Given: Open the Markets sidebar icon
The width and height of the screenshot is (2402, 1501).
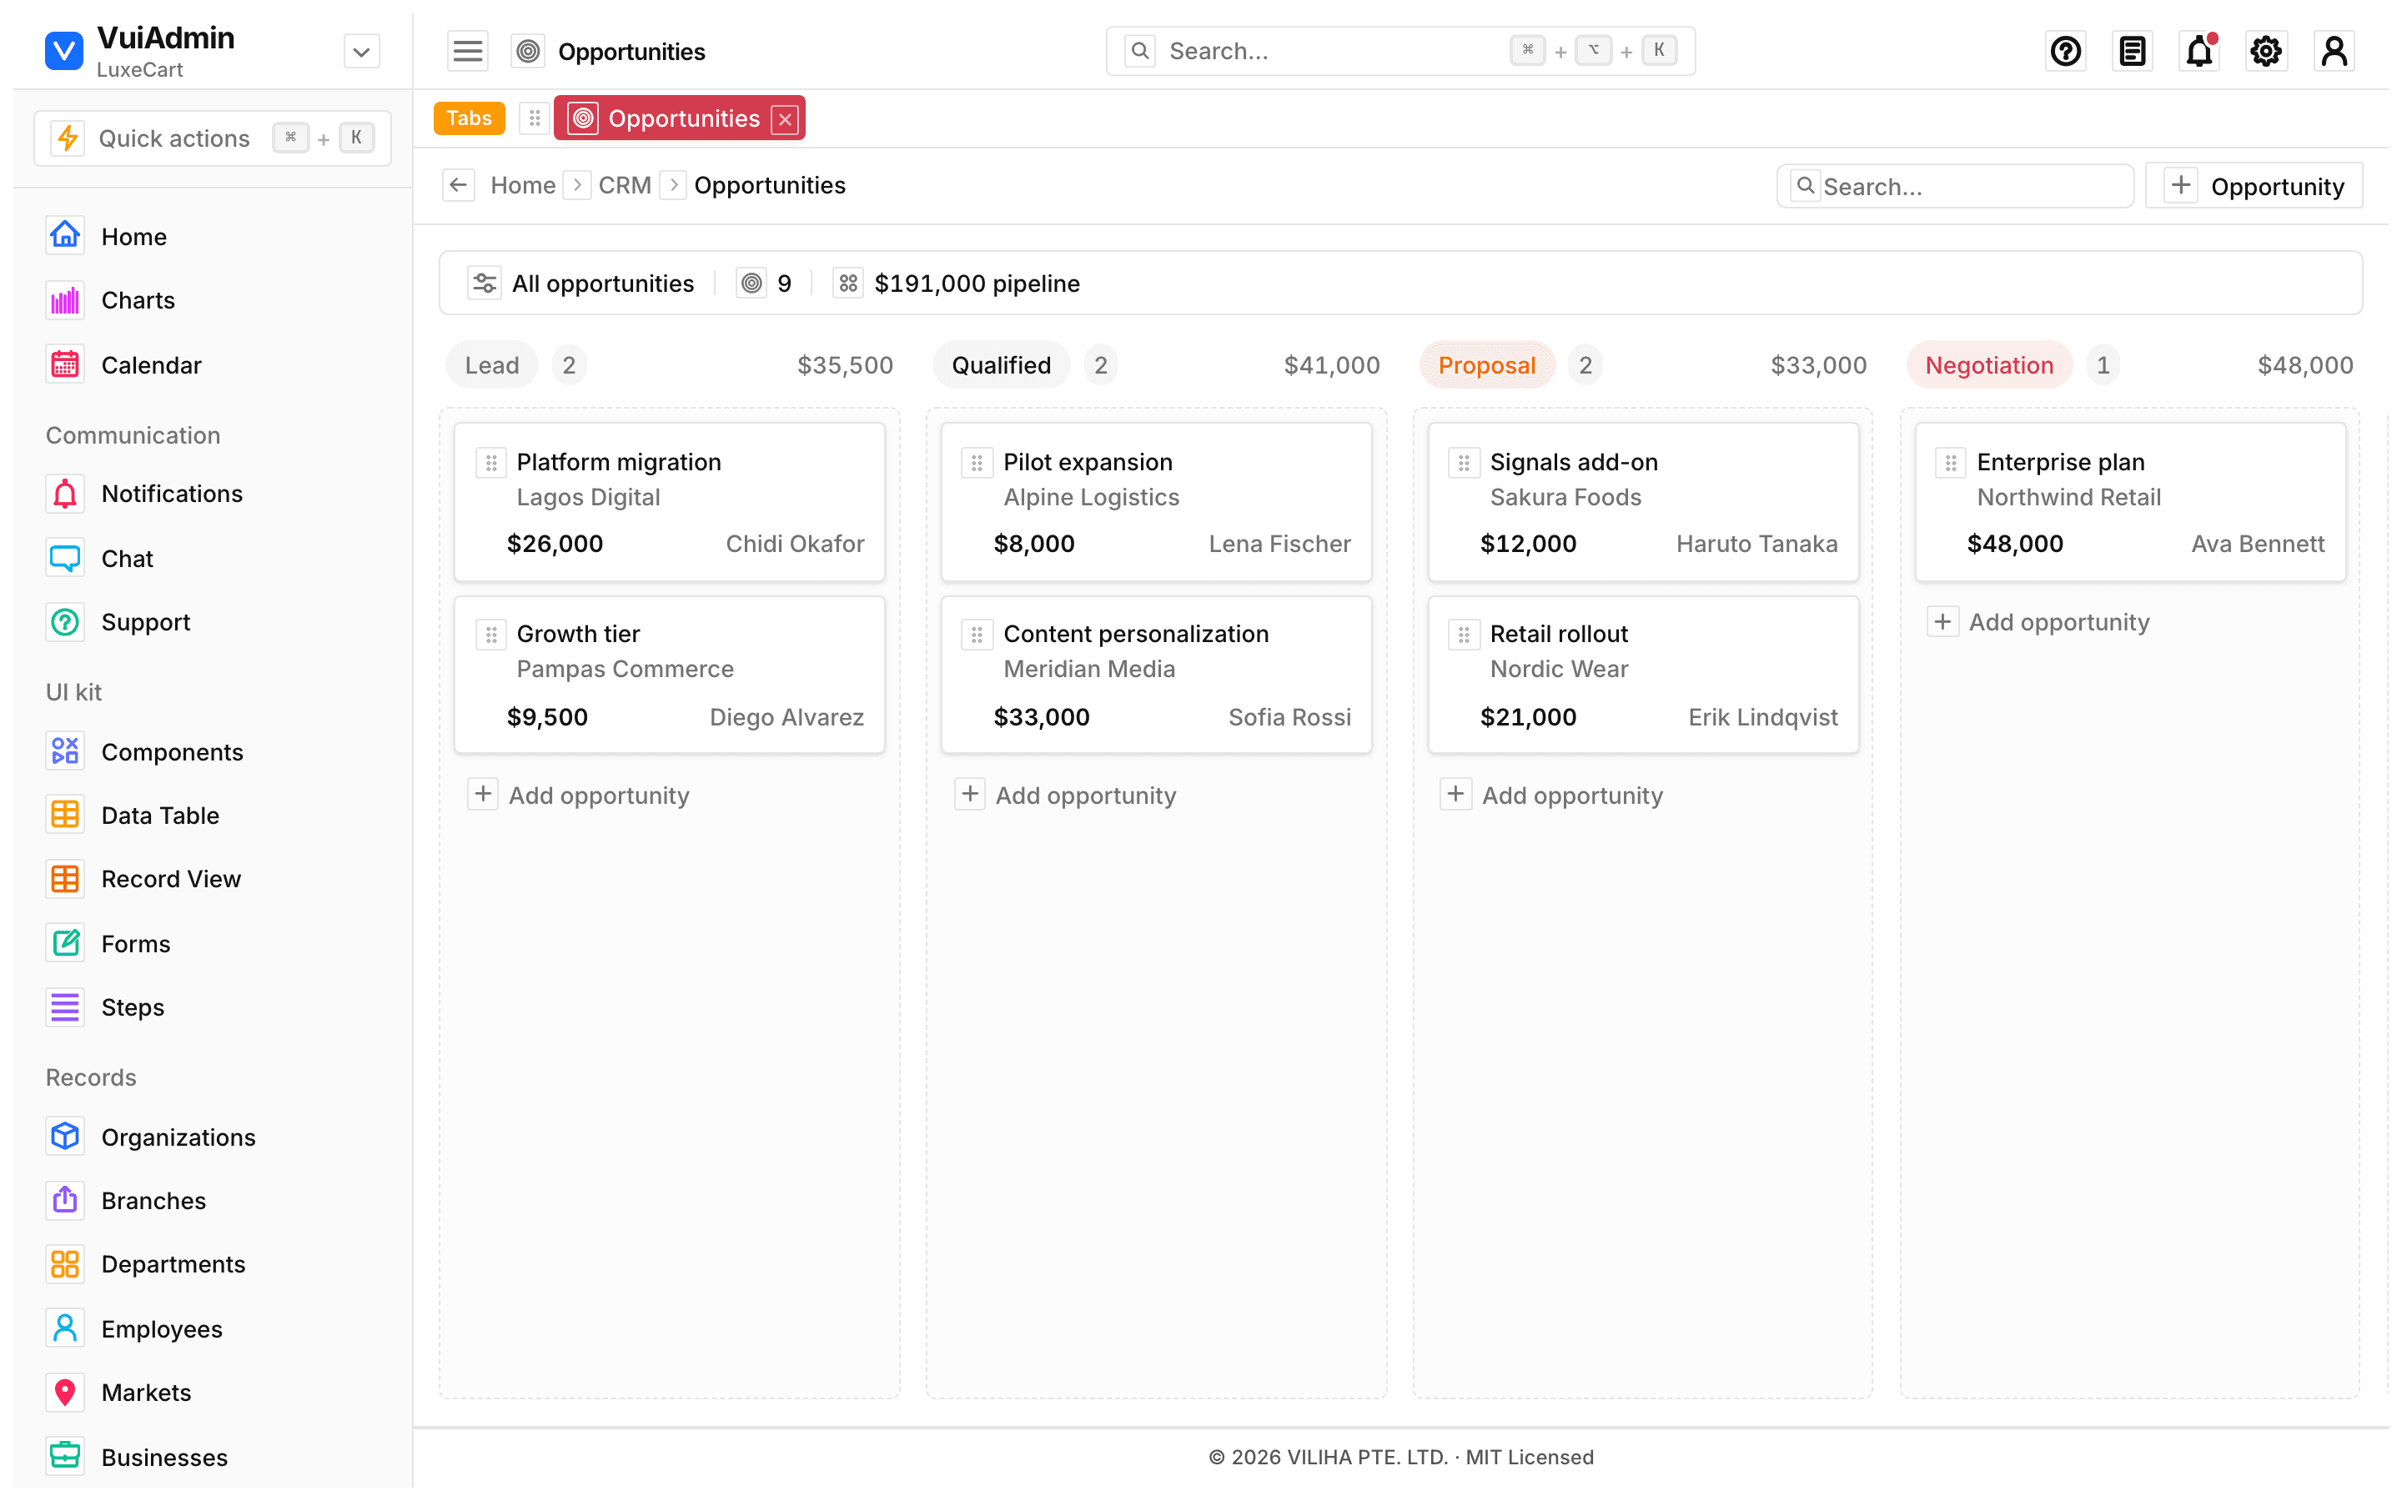Looking at the screenshot, I should tap(64, 1392).
